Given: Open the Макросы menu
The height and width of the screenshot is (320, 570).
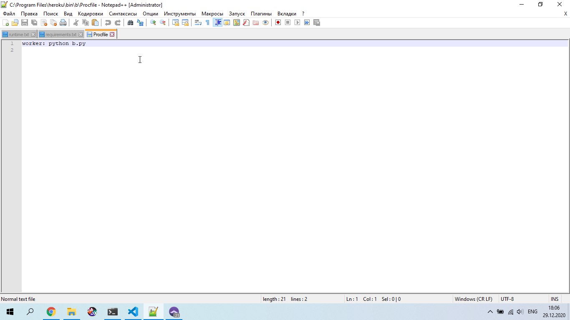Looking at the screenshot, I should [212, 14].
